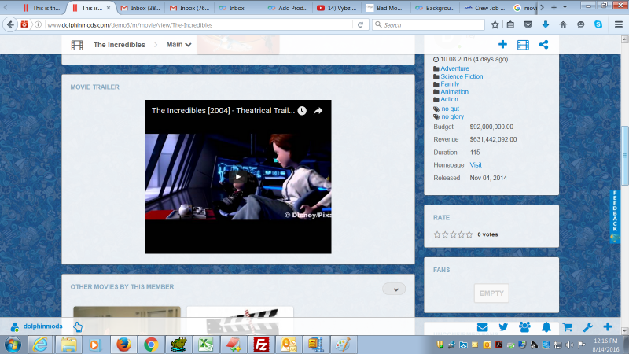Open the bookmarks list icon

coord(510,25)
